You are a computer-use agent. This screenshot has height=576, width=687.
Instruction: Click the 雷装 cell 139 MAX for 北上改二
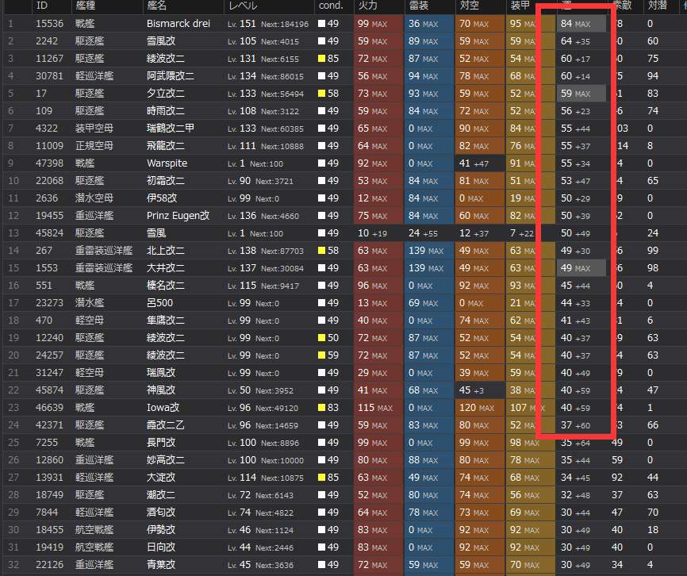point(429,251)
